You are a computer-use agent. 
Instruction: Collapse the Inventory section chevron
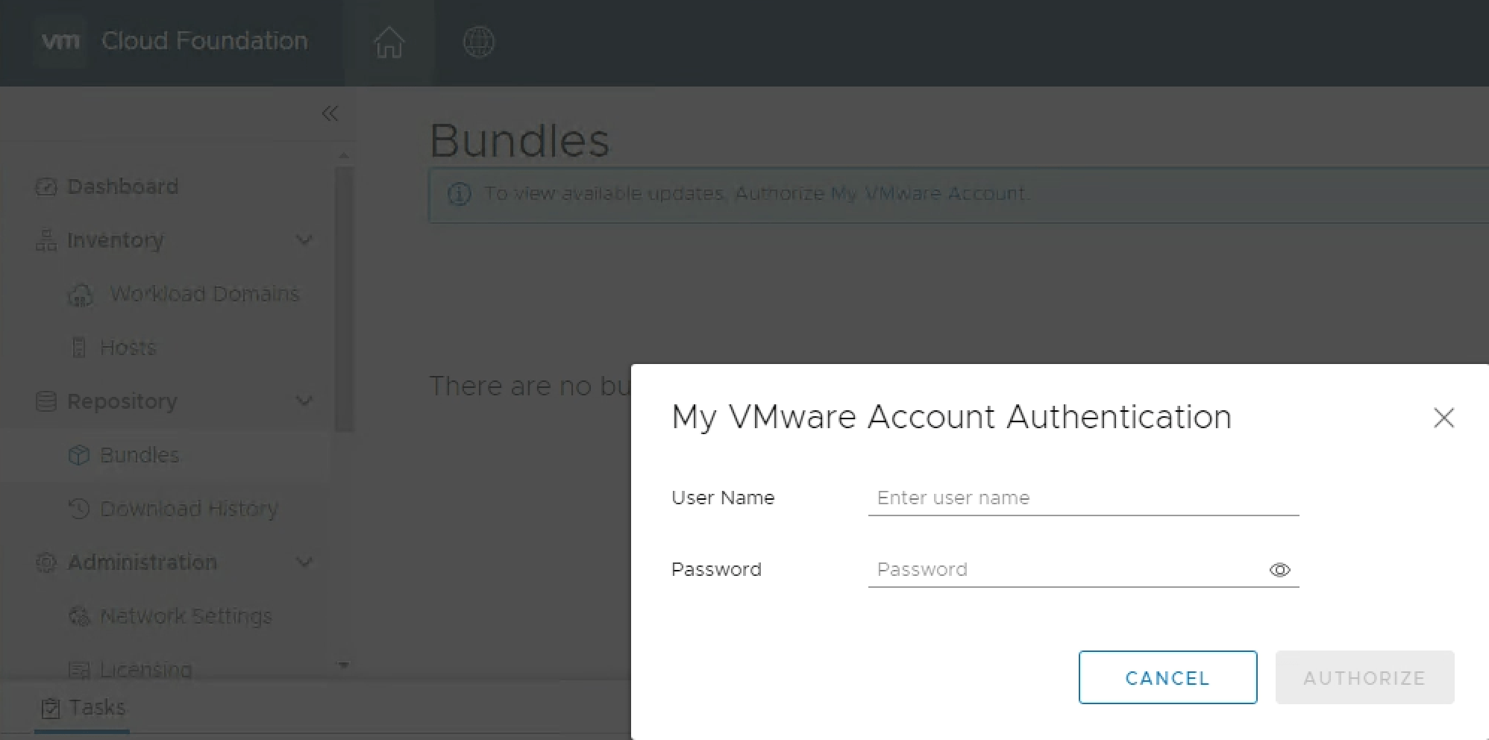pos(304,240)
